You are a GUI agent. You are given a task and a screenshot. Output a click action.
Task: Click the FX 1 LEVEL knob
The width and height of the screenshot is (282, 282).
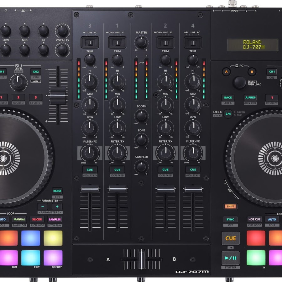click(x=18, y=82)
